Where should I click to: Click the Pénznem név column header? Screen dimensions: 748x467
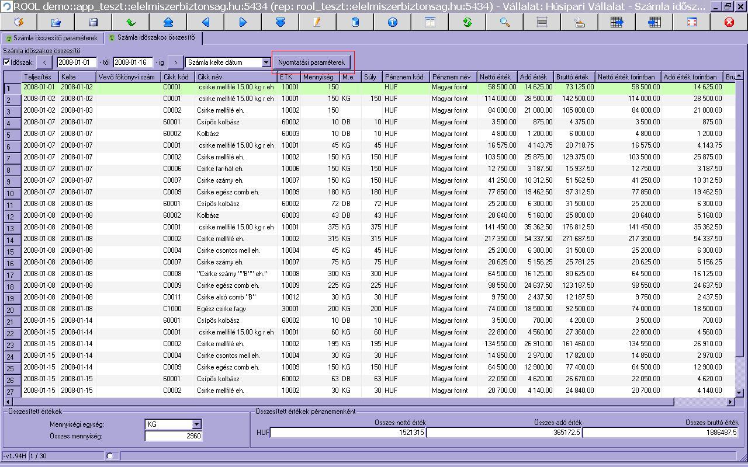coord(453,77)
